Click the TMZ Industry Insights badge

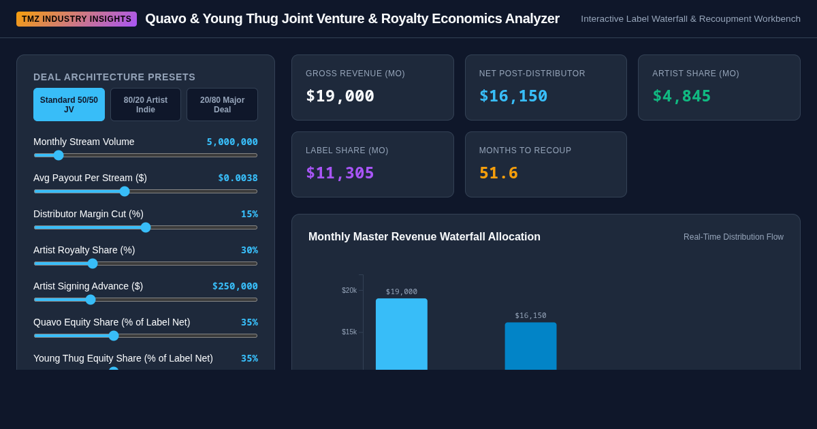[x=76, y=19]
